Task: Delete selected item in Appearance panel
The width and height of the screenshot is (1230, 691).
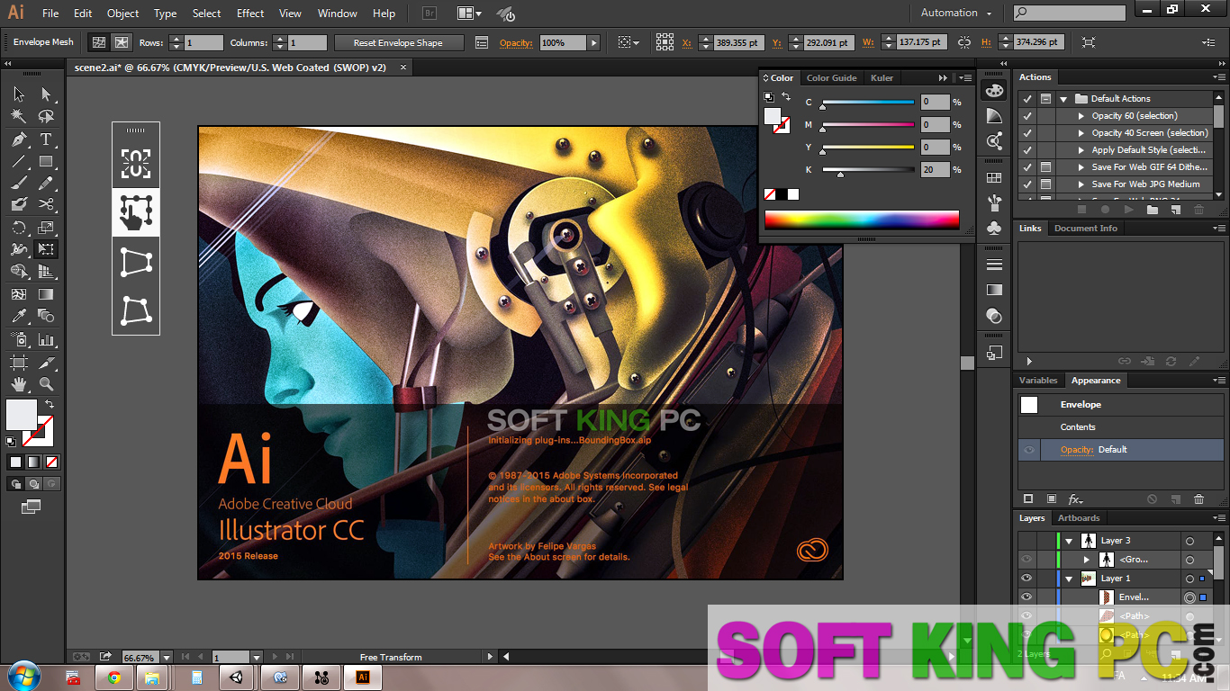Action: click(x=1198, y=499)
